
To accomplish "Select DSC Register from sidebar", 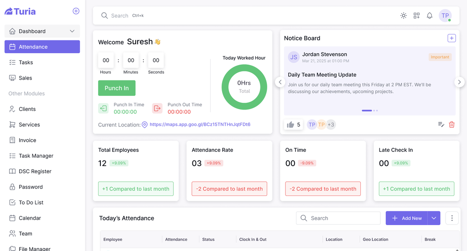I will [35, 171].
